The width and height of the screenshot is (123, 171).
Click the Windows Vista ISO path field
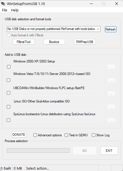(57, 80)
